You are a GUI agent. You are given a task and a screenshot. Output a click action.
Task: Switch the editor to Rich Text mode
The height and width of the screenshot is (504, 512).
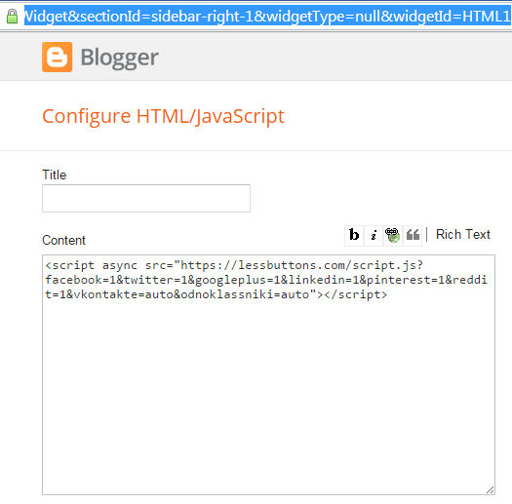point(463,234)
